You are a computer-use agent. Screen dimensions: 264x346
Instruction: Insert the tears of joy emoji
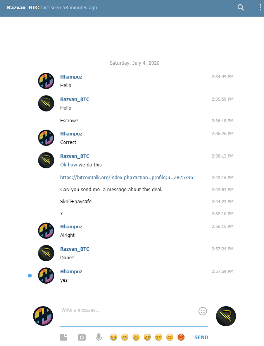[114, 337]
